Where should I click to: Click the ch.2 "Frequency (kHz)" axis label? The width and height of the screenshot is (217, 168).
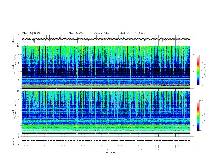pyautogui.click(x=15, y=109)
